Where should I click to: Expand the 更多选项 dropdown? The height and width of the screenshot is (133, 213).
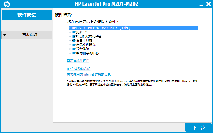[27, 35]
